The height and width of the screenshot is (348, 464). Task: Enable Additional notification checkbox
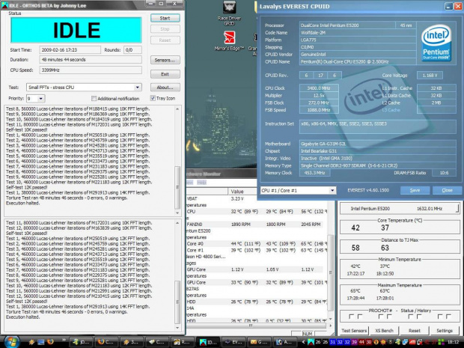coord(94,98)
